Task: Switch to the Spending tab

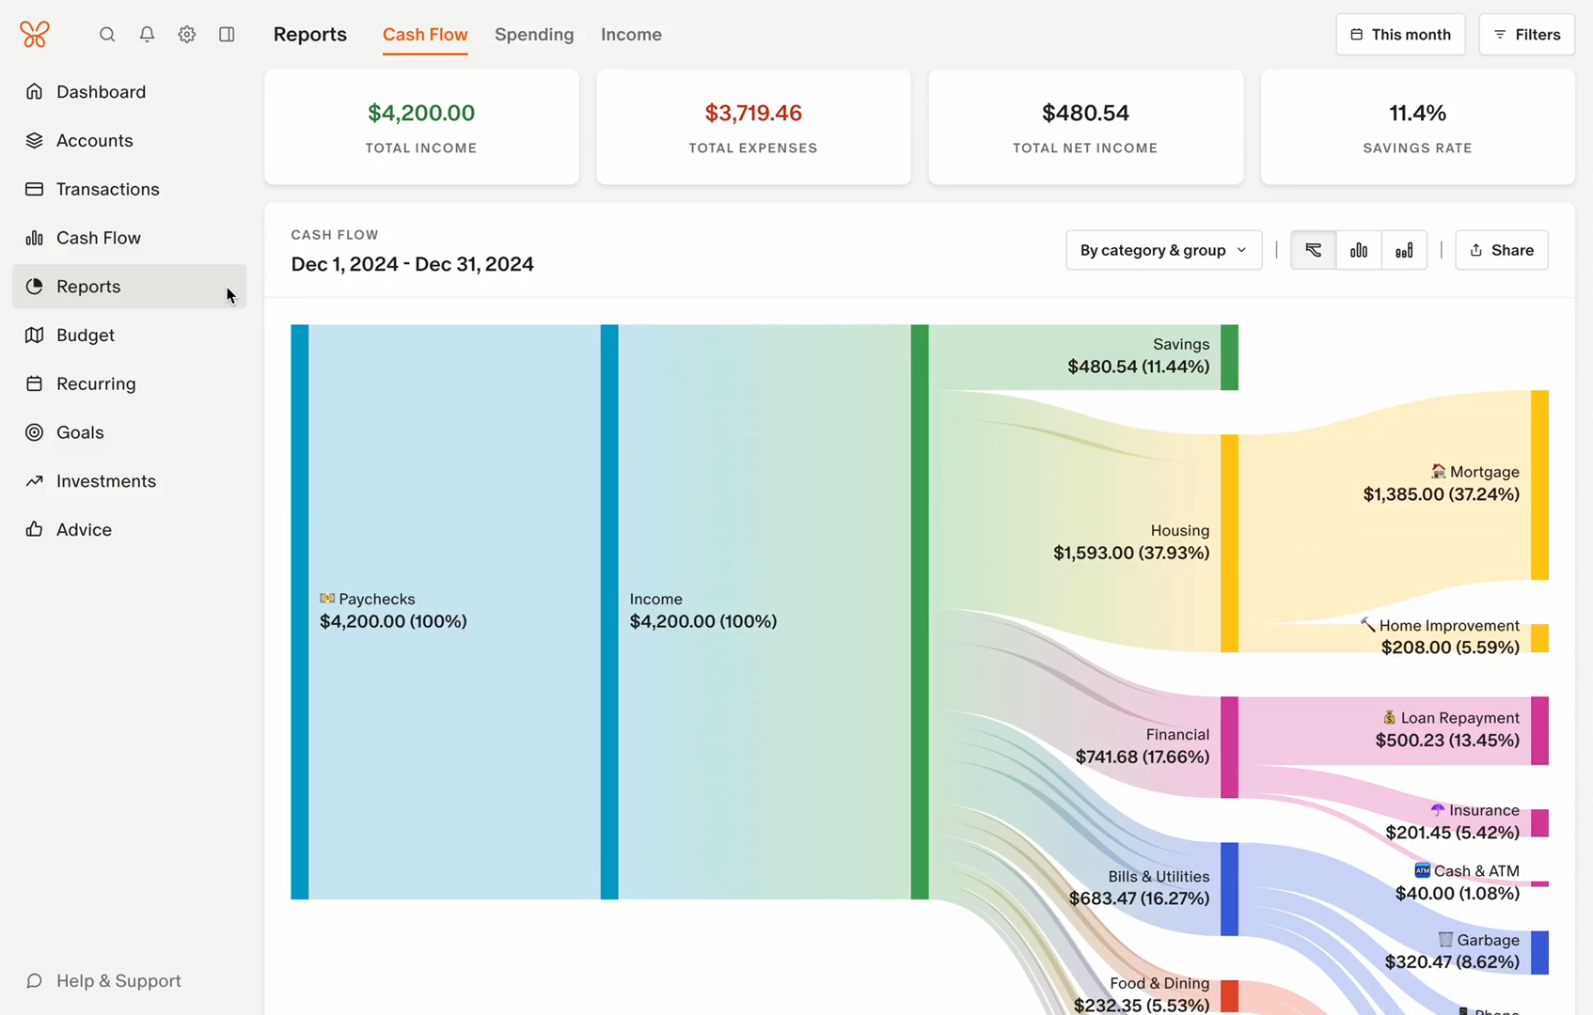Action: pos(534,35)
